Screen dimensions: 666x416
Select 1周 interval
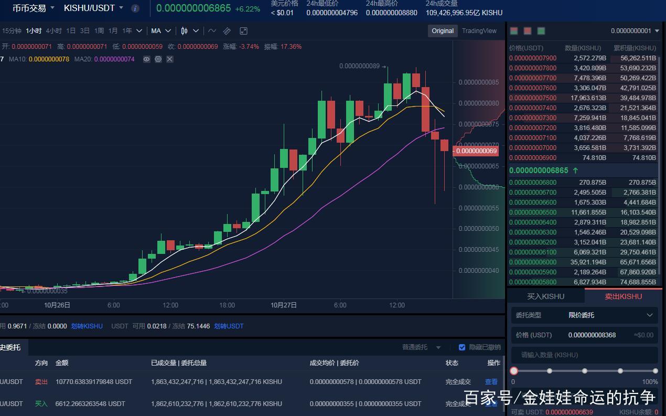click(99, 31)
